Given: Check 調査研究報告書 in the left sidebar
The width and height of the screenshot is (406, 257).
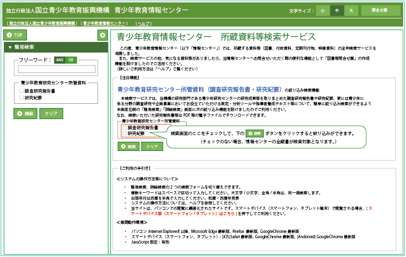Looking at the screenshot, I should 22,91.
